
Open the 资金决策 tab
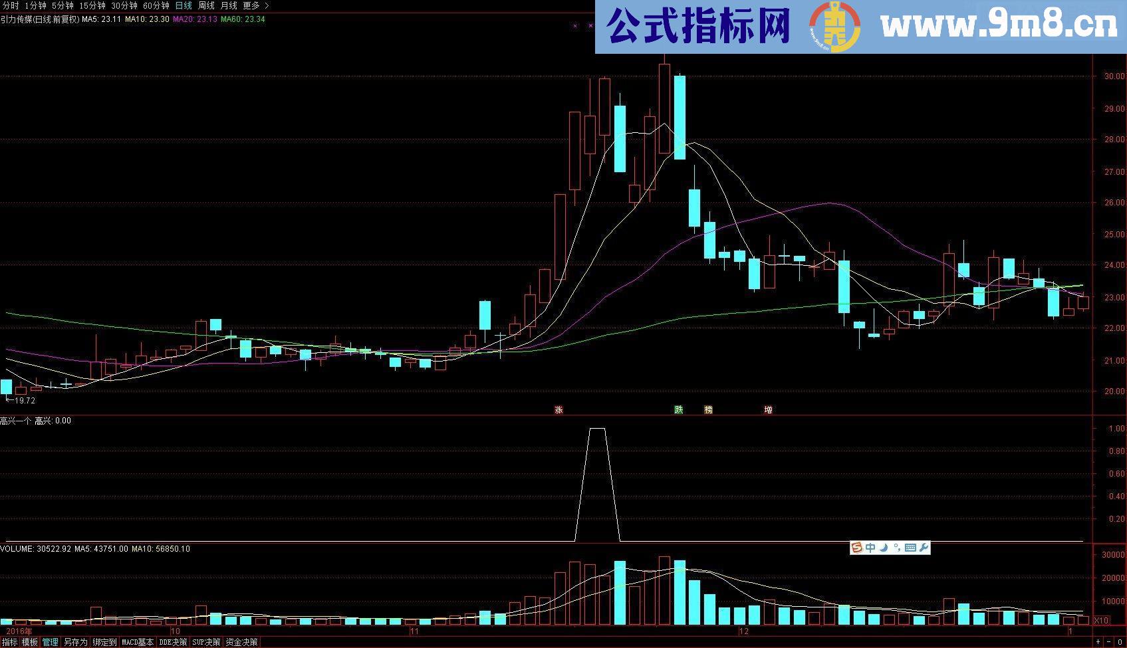(242, 642)
